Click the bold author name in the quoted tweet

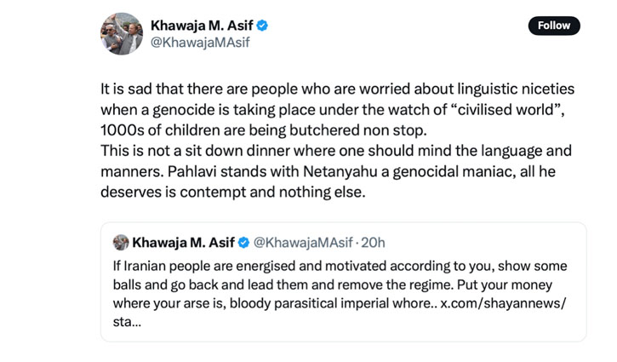pos(183,243)
